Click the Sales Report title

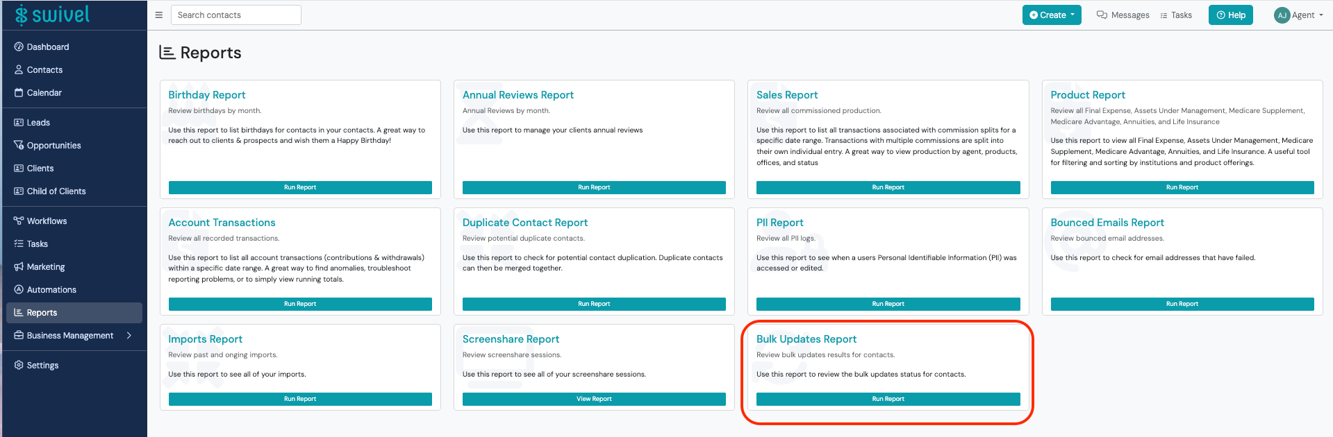coord(787,95)
